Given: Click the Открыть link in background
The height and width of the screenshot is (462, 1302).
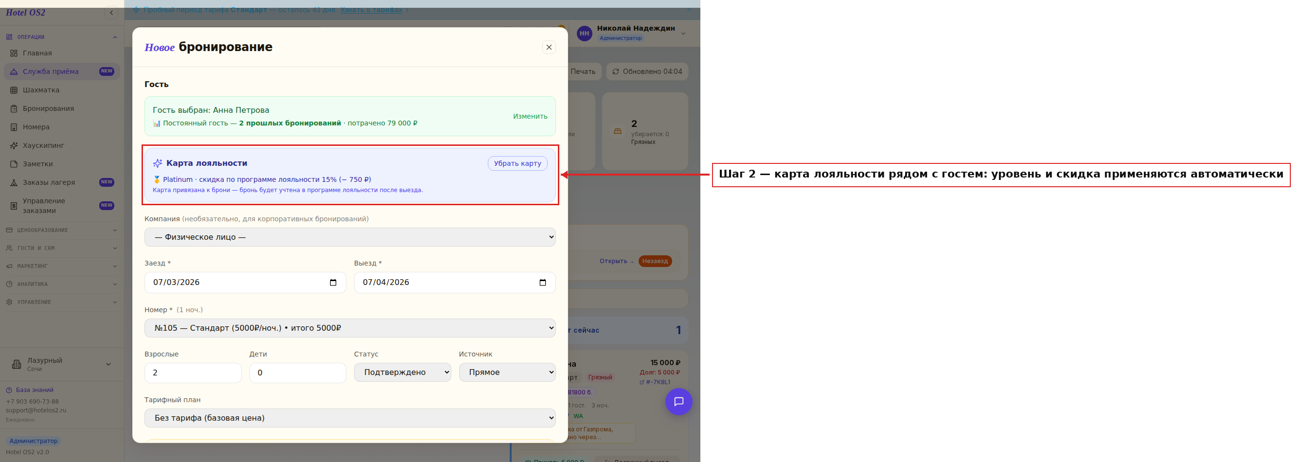Looking at the screenshot, I should [x=616, y=261].
